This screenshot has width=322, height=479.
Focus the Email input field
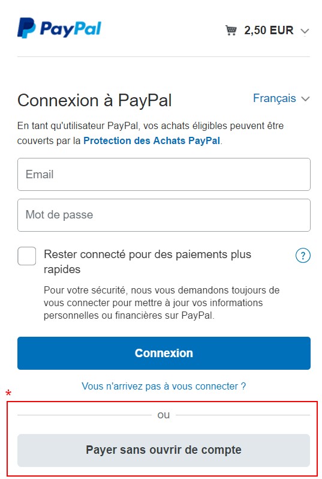pos(164,175)
